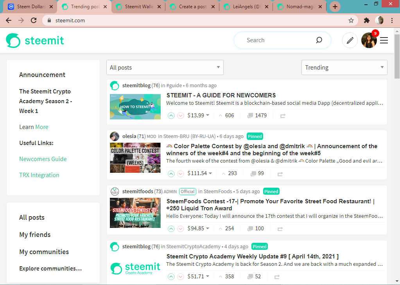The width and height of the screenshot is (400, 285).
Task: Open the Chrome three-dot menu
Action: [392, 20]
